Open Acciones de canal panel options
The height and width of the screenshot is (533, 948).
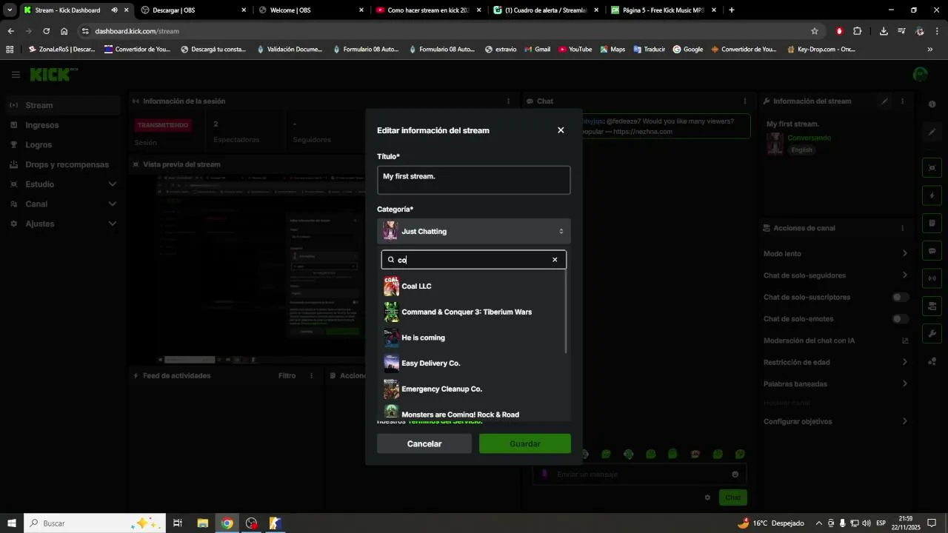902,228
